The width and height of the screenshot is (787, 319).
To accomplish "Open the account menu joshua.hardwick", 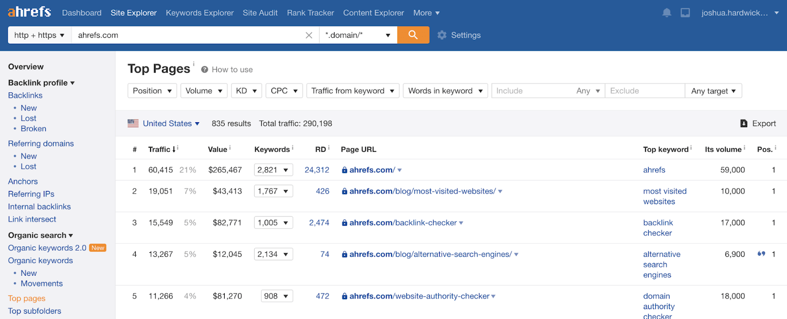I will [740, 13].
